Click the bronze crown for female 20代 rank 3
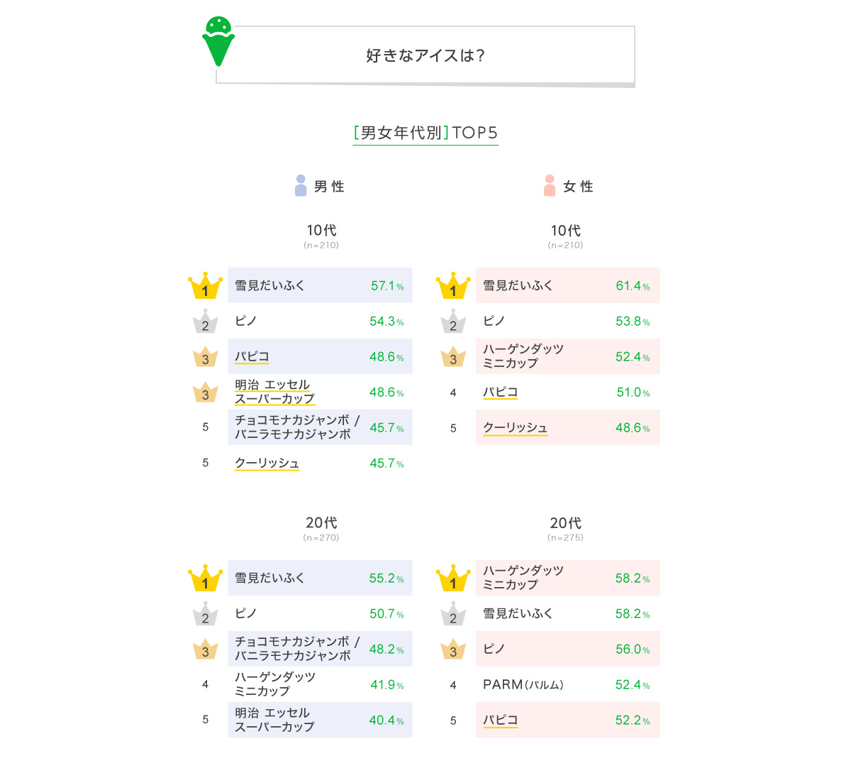 tap(453, 649)
